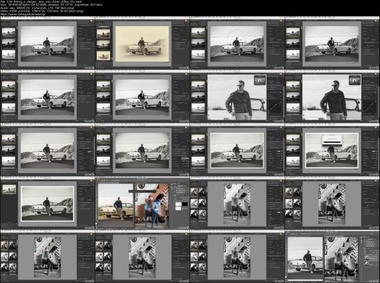This screenshot has width=380, height=283.
Task: Click the cream sepia preset thumbnail in left panel
Action: coord(104,55)
